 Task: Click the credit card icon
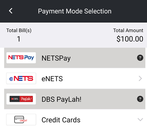point(21,119)
